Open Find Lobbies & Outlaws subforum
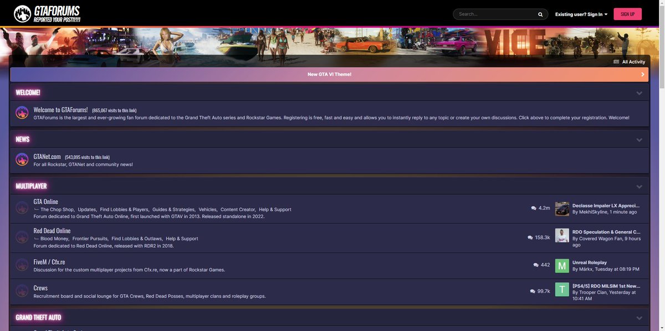This screenshot has height=331, width=665. (x=137, y=238)
